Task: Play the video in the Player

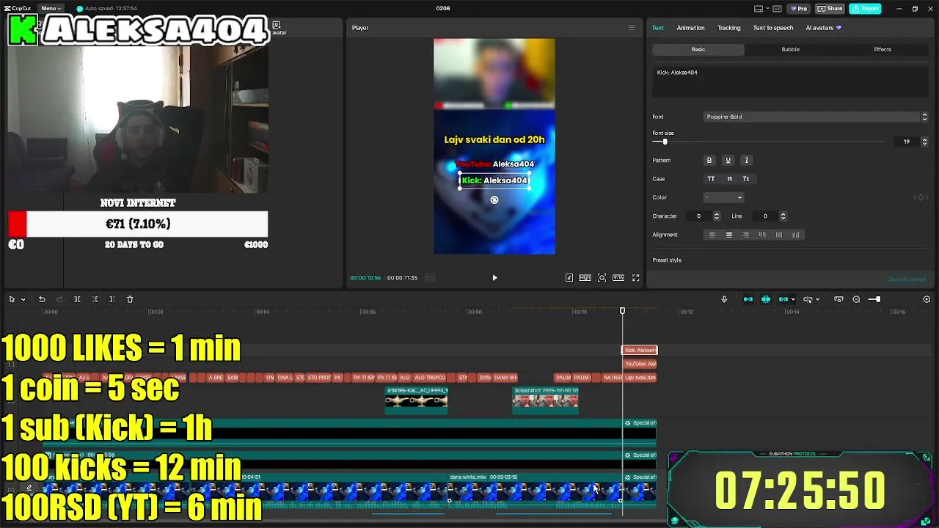Action: tap(494, 278)
